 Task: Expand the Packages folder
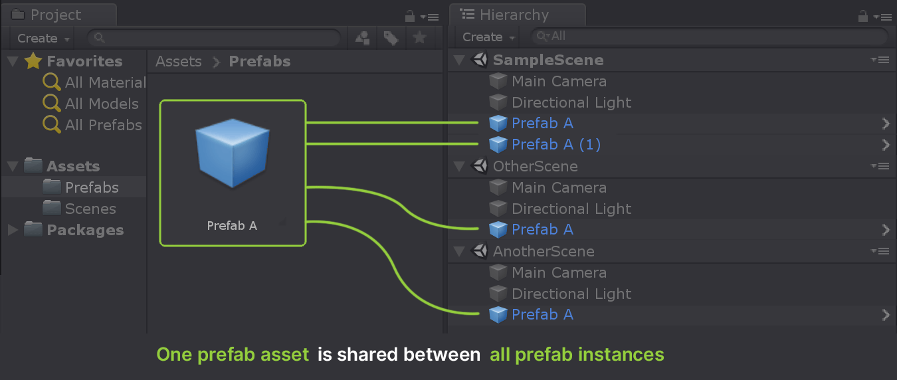[x=13, y=230]
